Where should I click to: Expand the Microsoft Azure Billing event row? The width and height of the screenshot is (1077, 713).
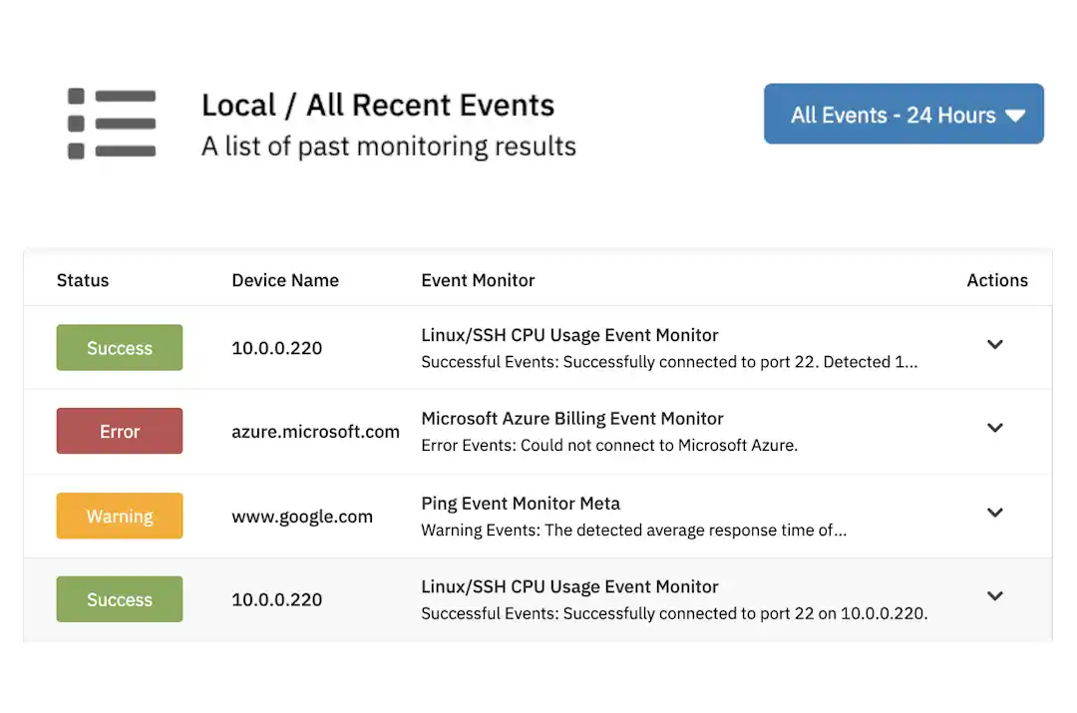pos(994,428)
